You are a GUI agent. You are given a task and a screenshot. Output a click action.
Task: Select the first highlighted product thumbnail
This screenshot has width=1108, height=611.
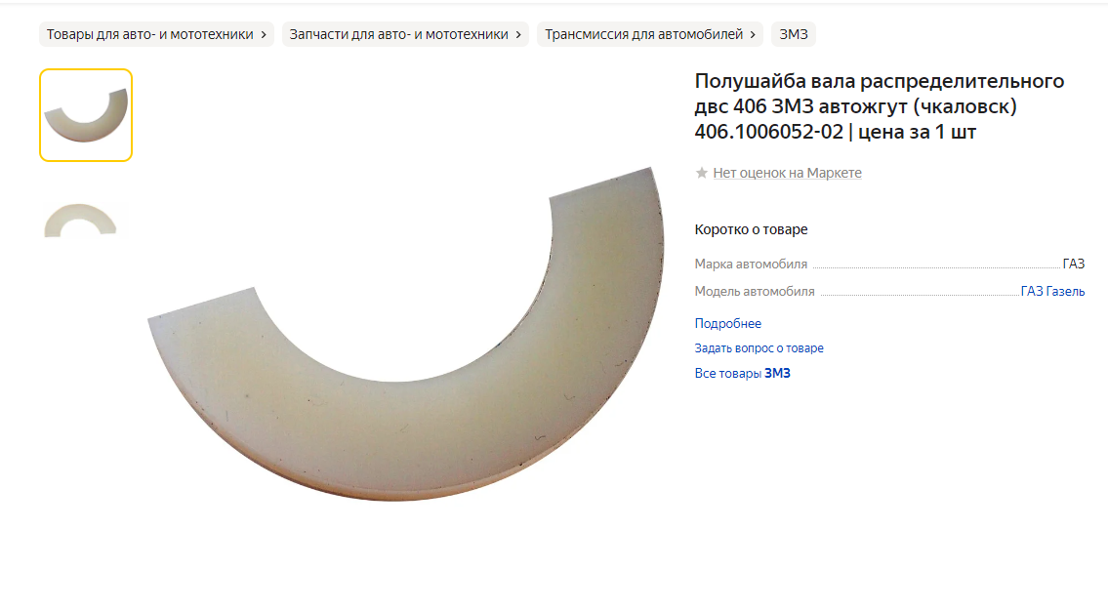tap(86, 115)
